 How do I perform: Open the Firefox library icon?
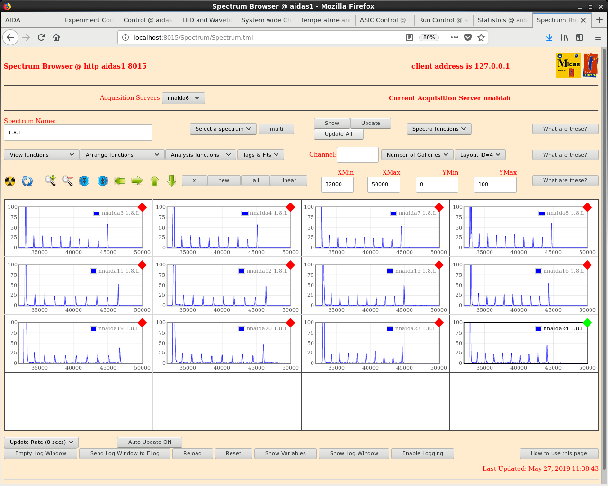tap(564, 37)
